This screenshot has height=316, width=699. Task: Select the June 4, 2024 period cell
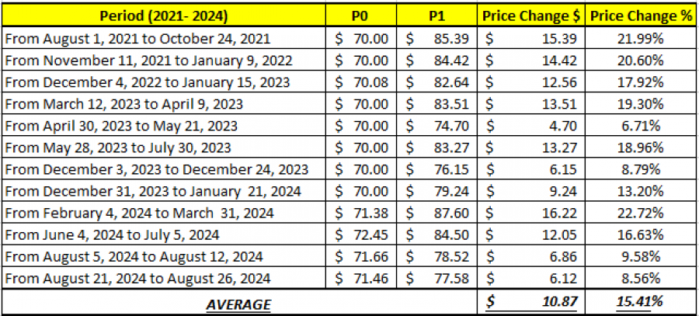[164, 234]
